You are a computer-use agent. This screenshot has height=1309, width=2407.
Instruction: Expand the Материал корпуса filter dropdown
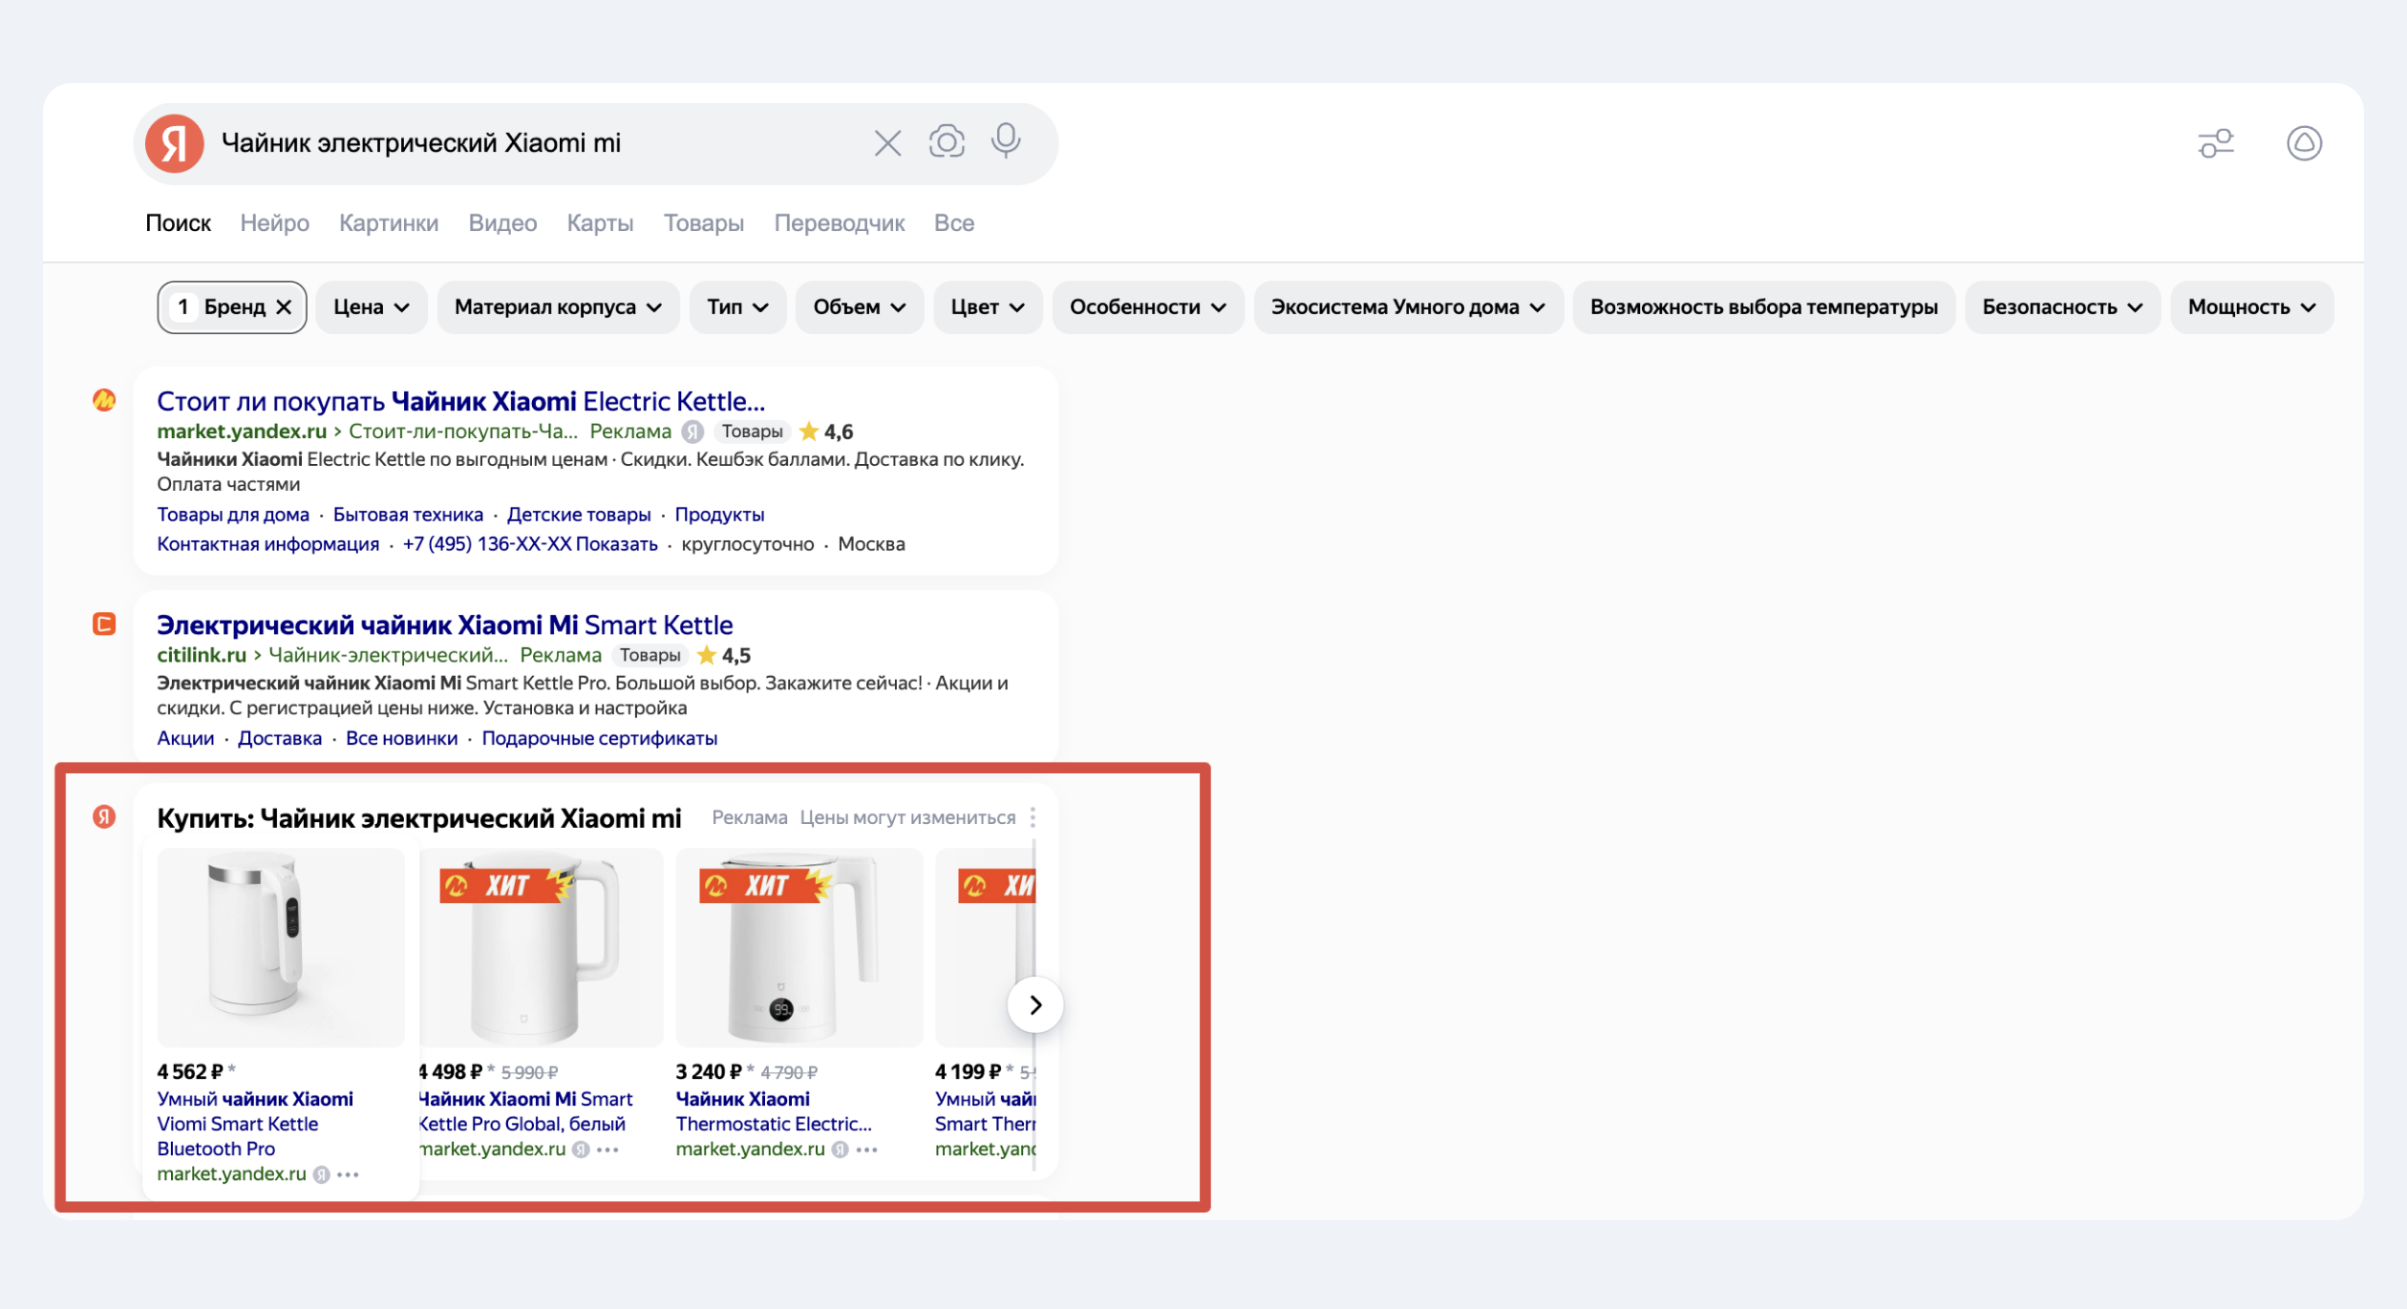(x=558, y=307)
